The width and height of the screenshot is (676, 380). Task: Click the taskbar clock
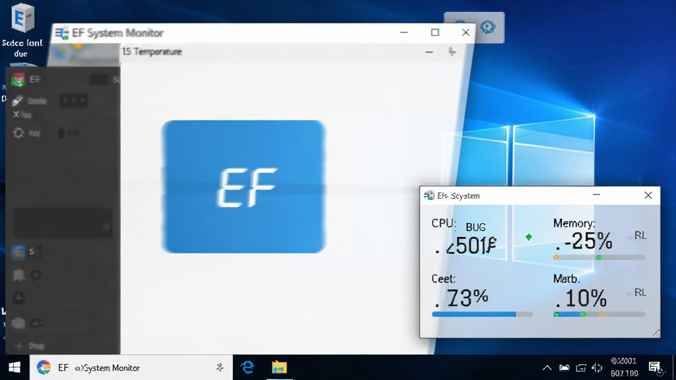(x=625, y=367)
